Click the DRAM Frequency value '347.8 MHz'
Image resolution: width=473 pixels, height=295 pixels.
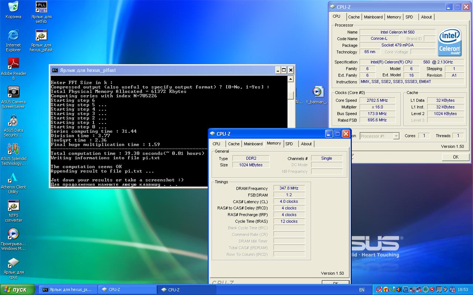(x=289, y=188)
